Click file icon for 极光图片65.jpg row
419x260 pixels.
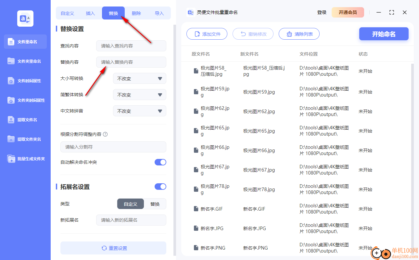(x=196, y=131)
